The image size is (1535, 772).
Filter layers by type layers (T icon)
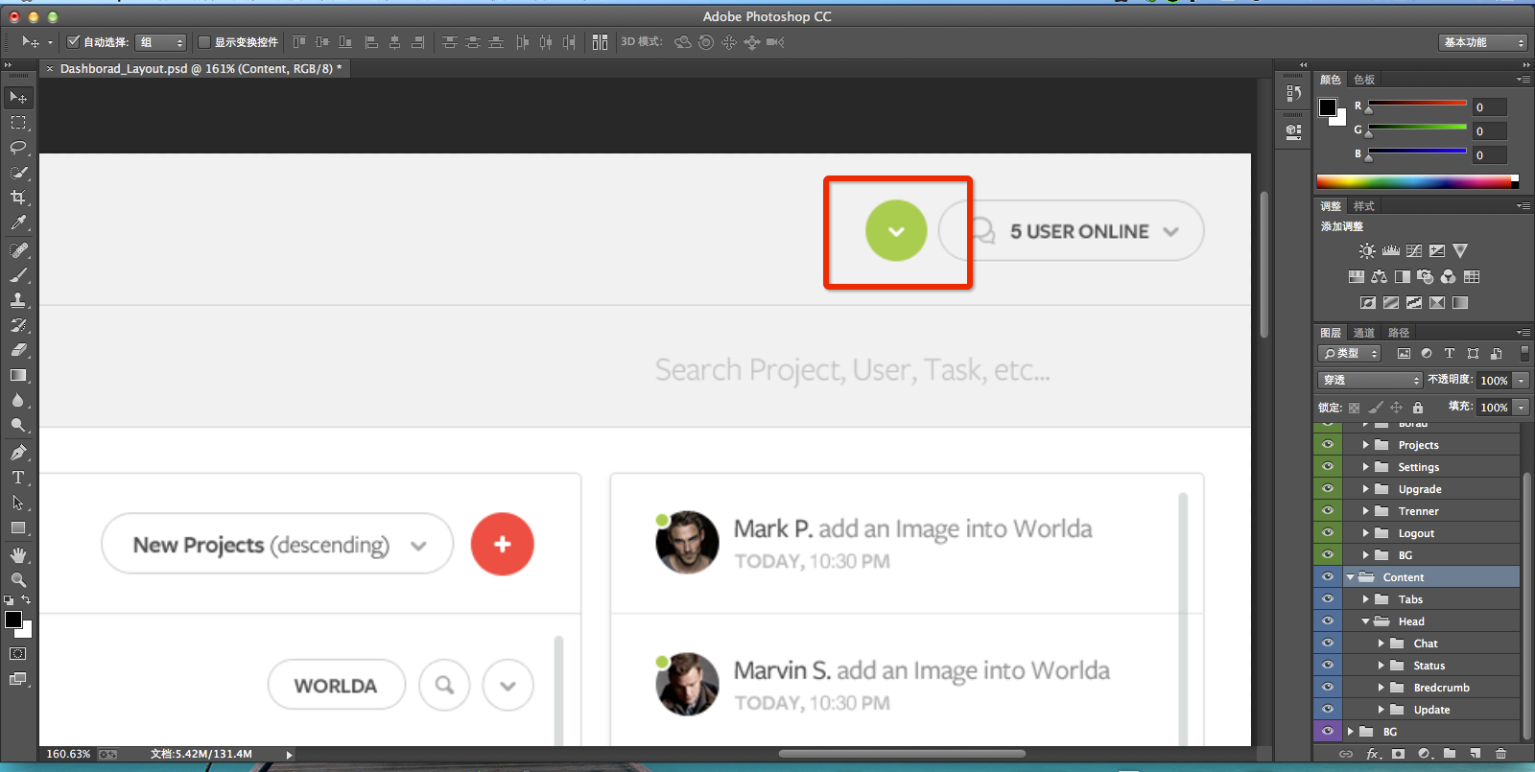[x=1450, y=354]
